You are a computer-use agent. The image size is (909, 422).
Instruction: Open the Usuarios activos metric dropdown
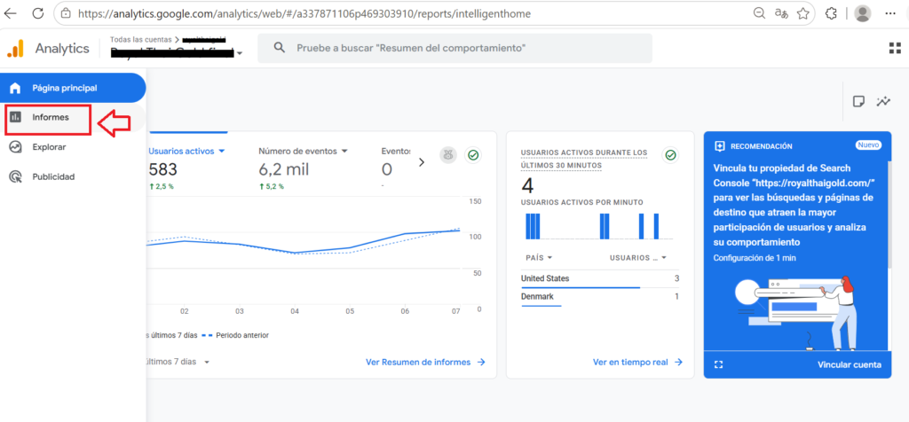tap(186, 151)
